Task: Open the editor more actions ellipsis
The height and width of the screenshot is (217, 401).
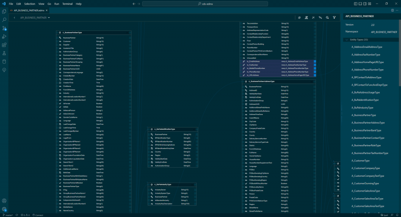Action: click(x=397, y=11)
